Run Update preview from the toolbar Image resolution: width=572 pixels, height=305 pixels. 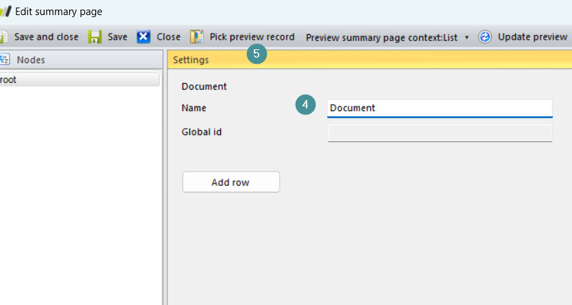tap(532, 37)
